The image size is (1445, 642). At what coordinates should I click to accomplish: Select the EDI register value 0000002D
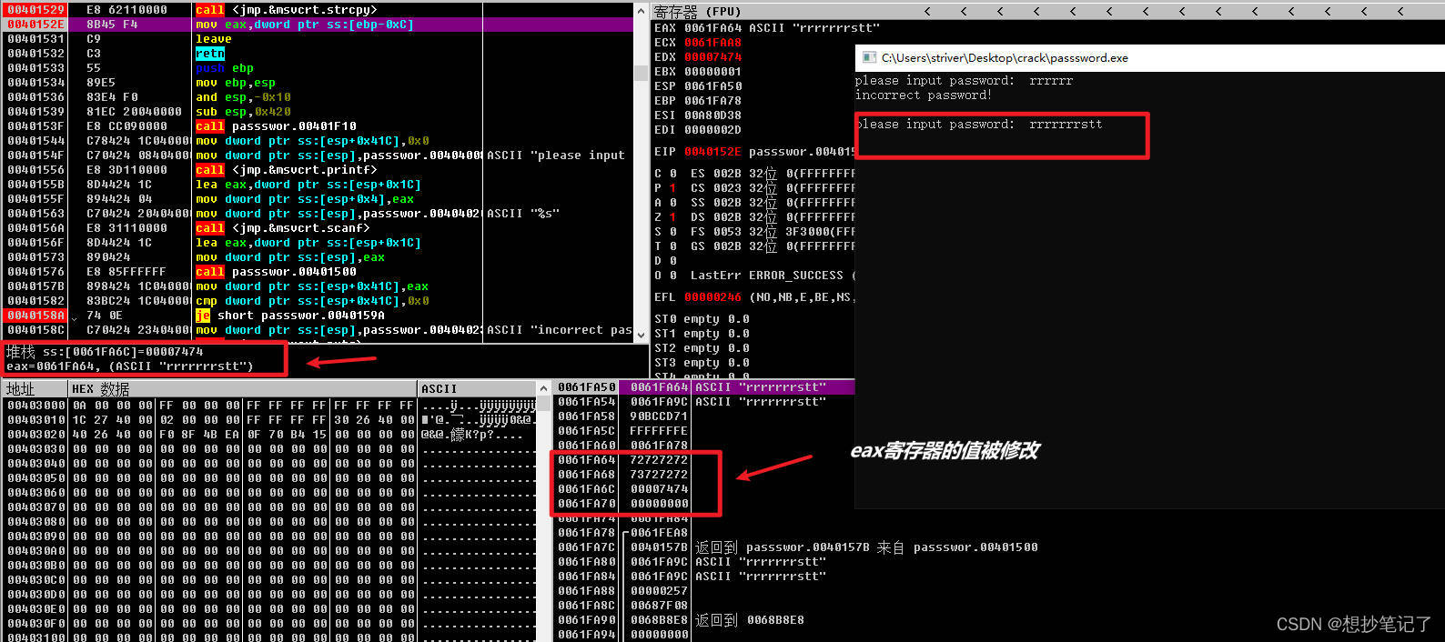coord(712,130)
